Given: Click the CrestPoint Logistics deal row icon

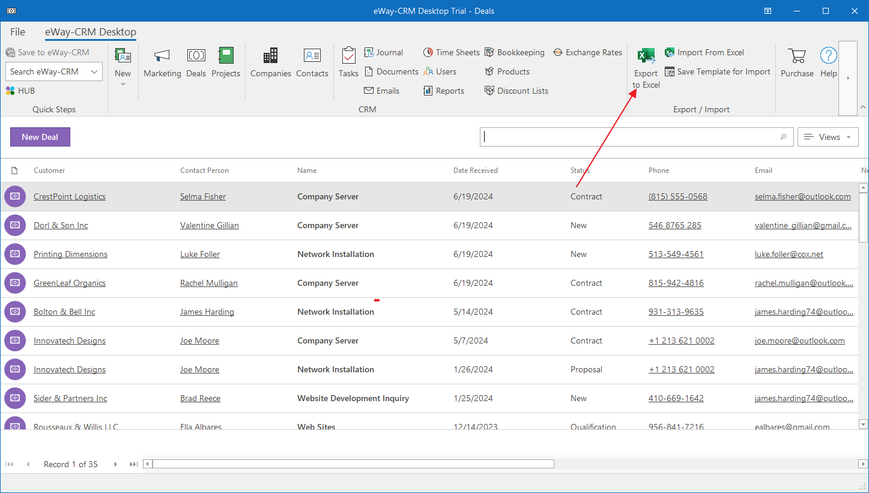Looking at the screenshot, I should click(x=15, y=196).
